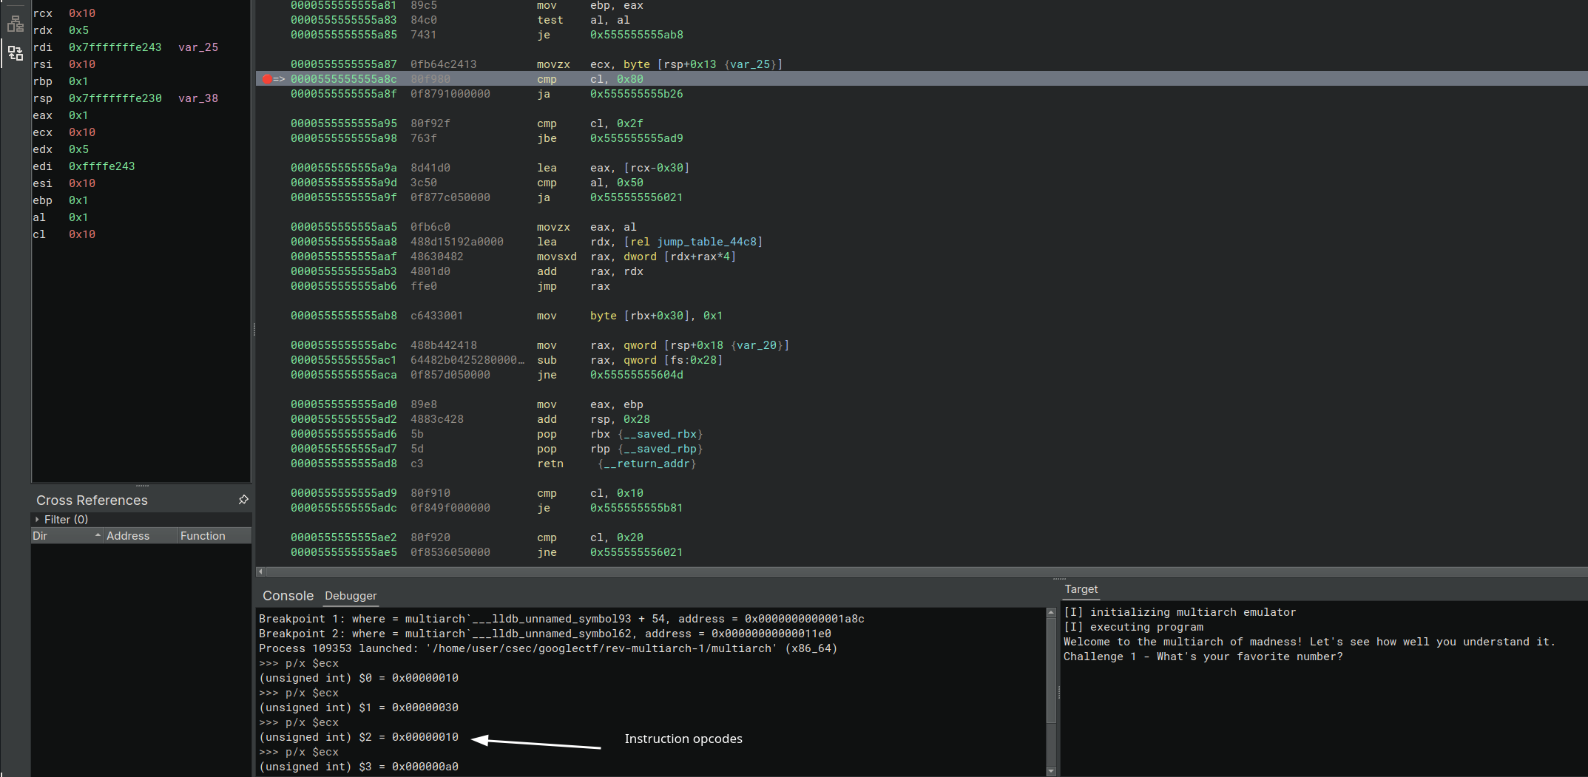Image resolution: width=1588 pixels, height=777 pixels.
Task: Pin the Cross References panel
Action: [x=243, y=500]
